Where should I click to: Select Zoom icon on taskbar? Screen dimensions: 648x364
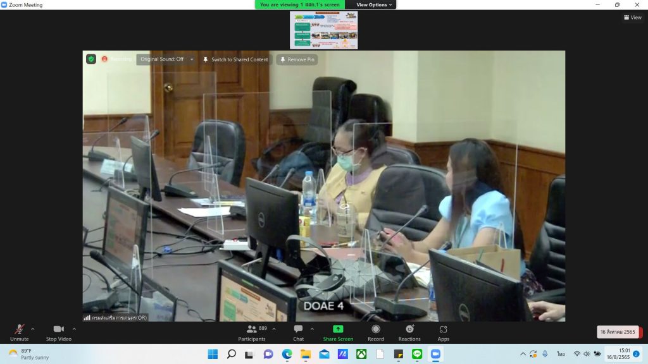coord(435,354)
